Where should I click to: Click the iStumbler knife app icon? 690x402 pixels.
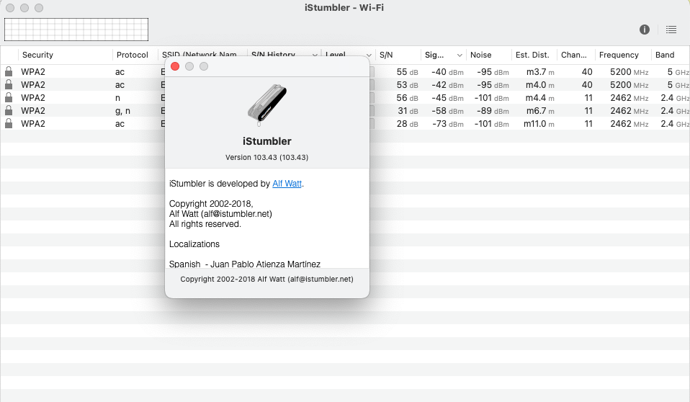tap(266, 104)
